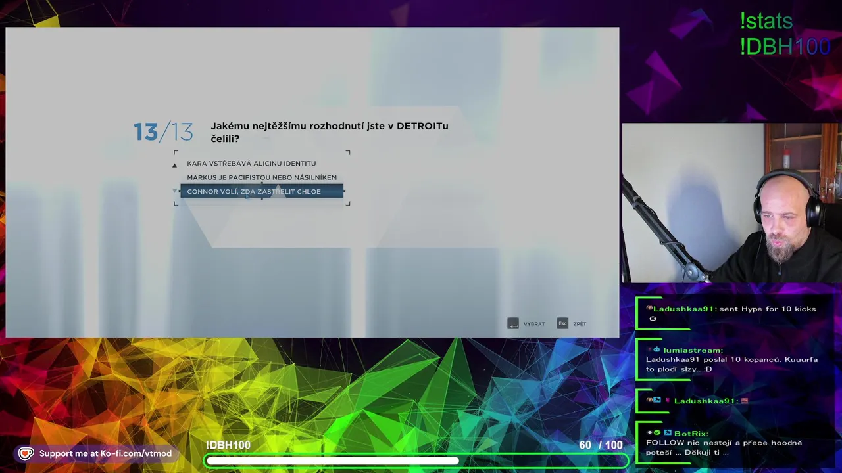Viewport: 842px width, 473px height.
Task: Select answer Kara vstřebává Alicinu identitu
Action: click(x=251, y=164)
